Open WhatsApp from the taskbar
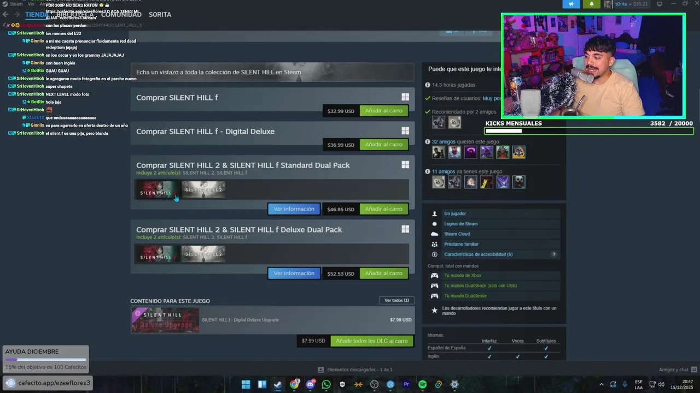Screen dimensions: 700x393 pos(326,384)
